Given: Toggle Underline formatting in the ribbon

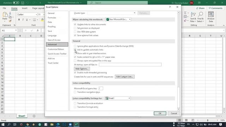Looking at the screenshot, I should [27, 20].
